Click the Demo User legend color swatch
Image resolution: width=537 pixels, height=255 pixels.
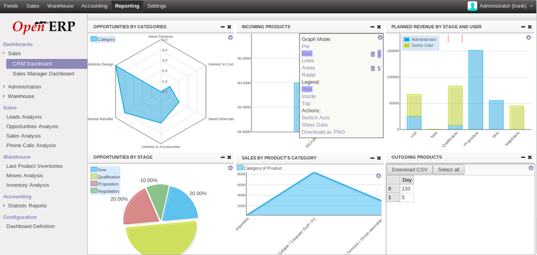coord(407,45)
